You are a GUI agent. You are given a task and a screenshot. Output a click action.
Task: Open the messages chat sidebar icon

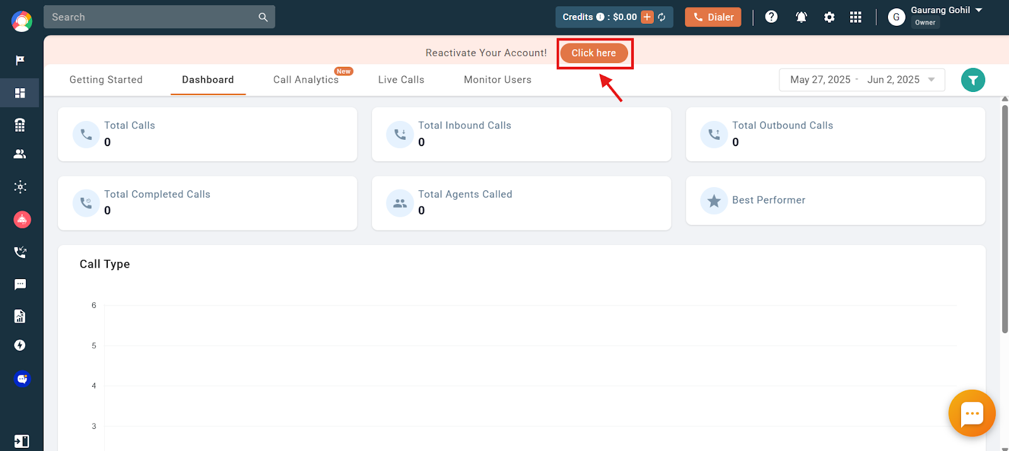20,285
